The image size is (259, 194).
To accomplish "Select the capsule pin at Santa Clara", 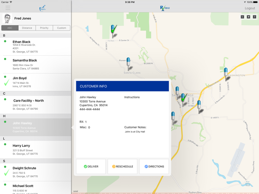I will pyautogui.click(x=129, y=64).
